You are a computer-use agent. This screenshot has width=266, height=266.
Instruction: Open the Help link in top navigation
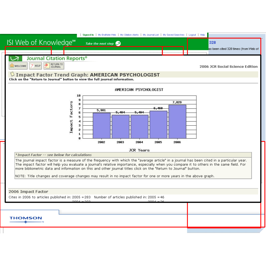pos(202,35)
